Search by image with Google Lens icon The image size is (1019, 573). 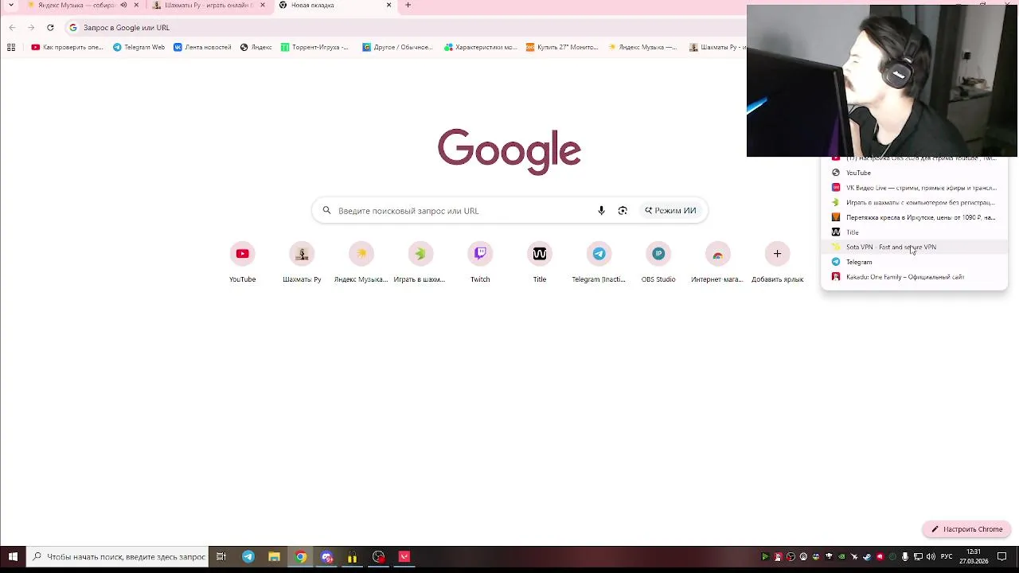click(623, 211)
